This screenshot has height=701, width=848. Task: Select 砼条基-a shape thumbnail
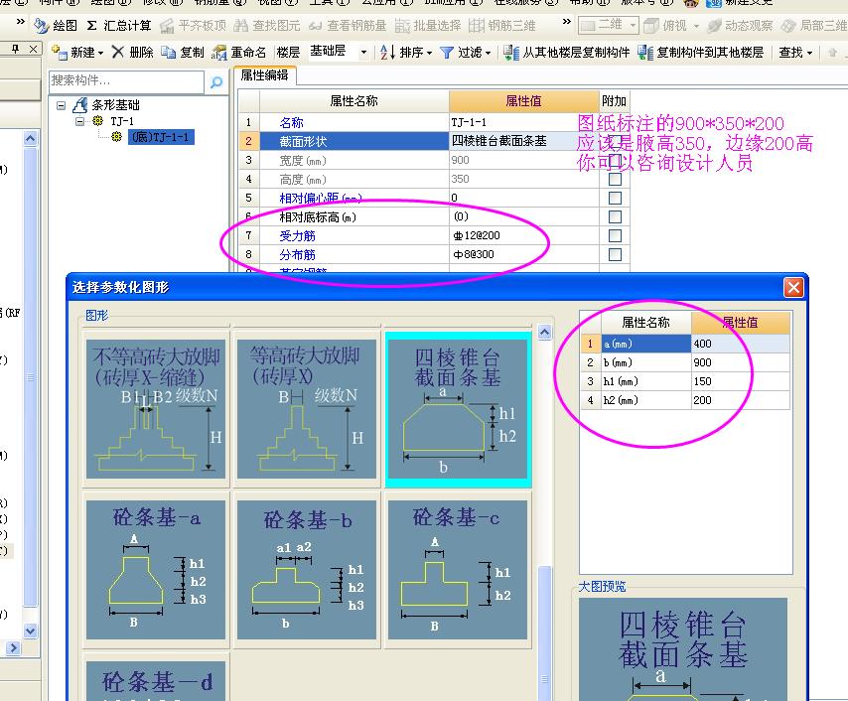156,570
